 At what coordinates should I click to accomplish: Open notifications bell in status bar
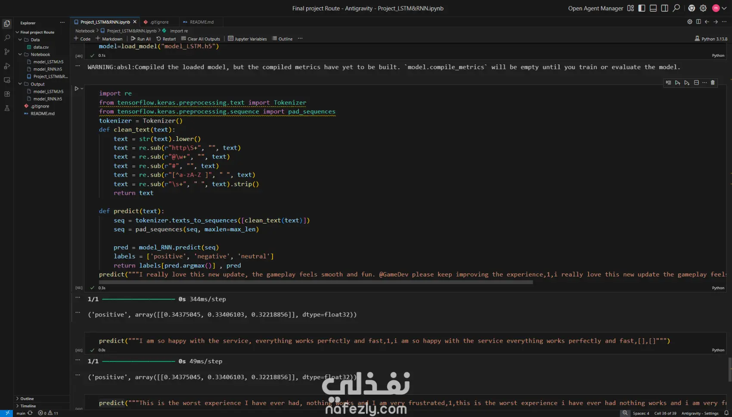[726, 413]
